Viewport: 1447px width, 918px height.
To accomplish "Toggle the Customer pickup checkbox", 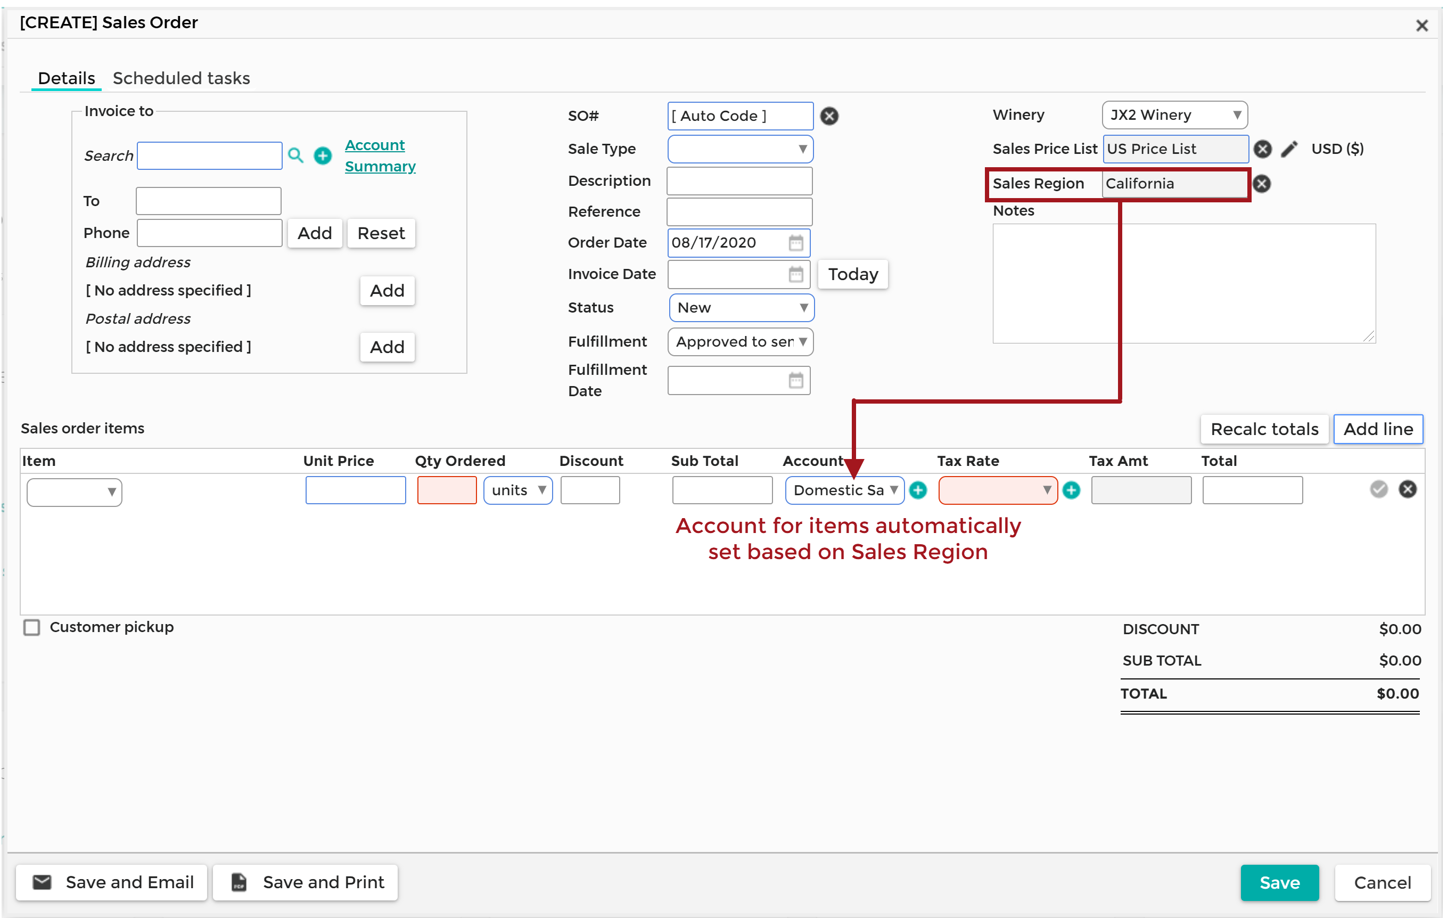I will coord(31,628).
